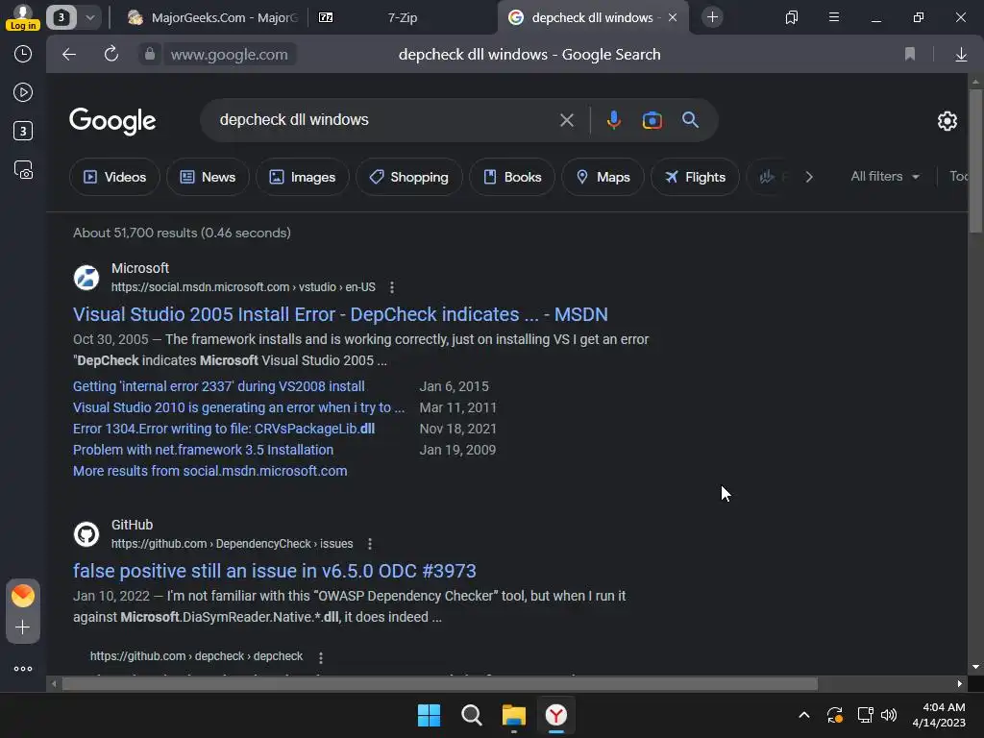Open Visual Studio 2005 Install Error result
This screenshot has width=984, height=738.
[340, 314]
